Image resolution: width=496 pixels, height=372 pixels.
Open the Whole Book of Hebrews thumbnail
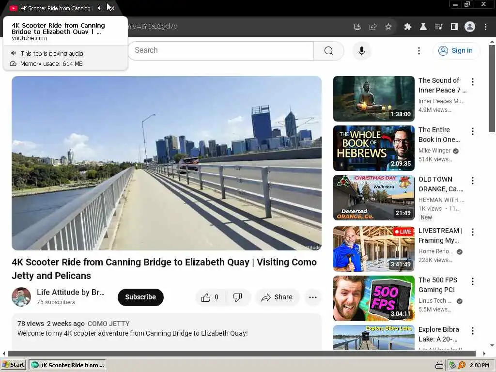pos(373,148)
